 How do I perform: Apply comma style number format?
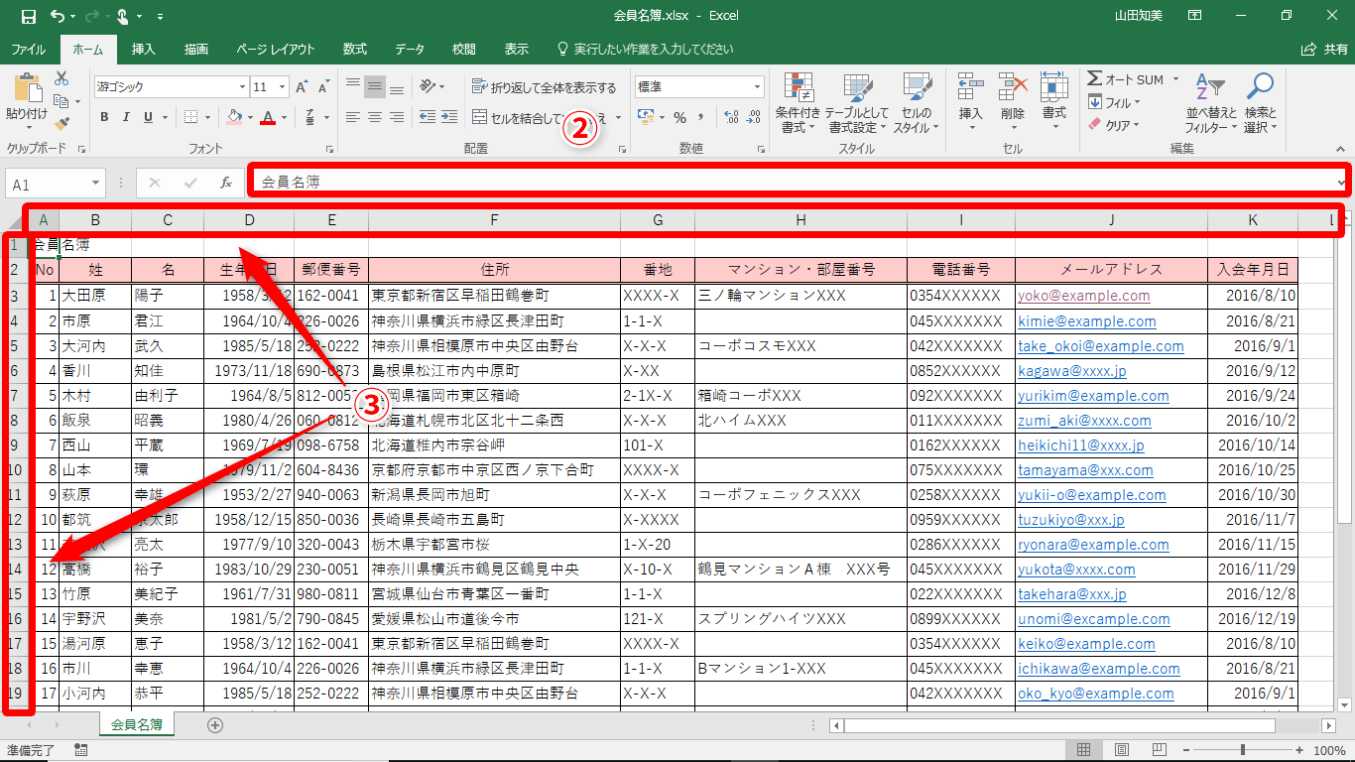coord(702,117)
